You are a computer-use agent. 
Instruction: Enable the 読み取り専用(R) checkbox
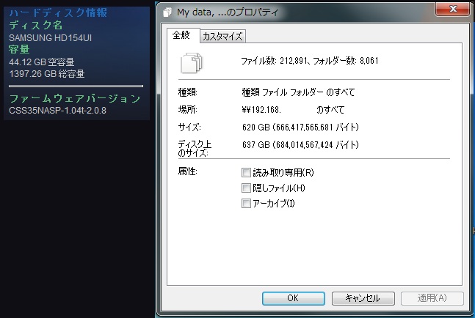[x=246, y=173]
